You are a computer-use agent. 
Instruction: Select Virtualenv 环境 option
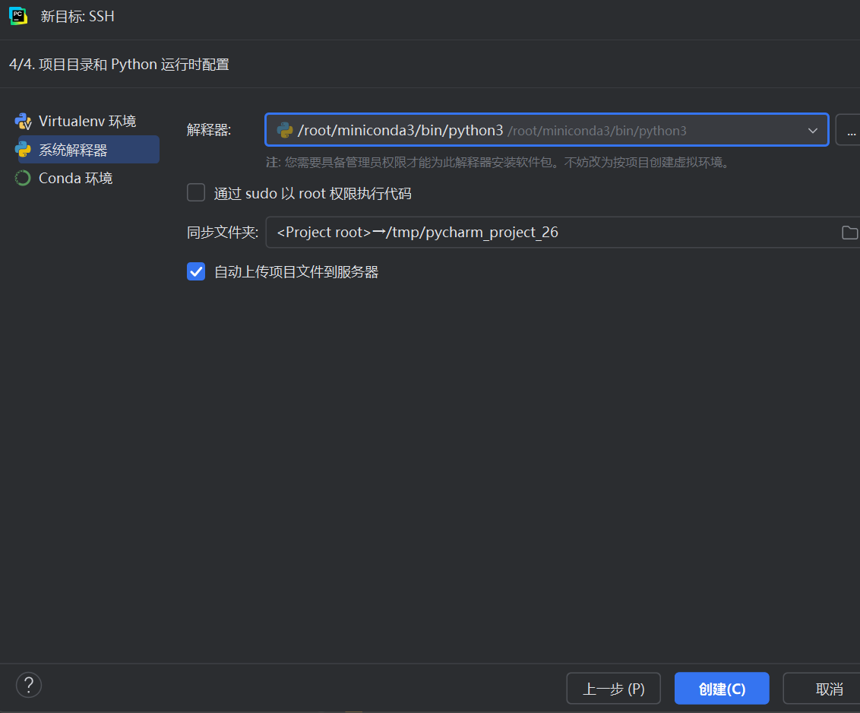(87, 122)
